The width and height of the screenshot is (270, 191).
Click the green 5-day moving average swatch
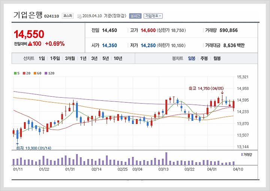point(15,73)
